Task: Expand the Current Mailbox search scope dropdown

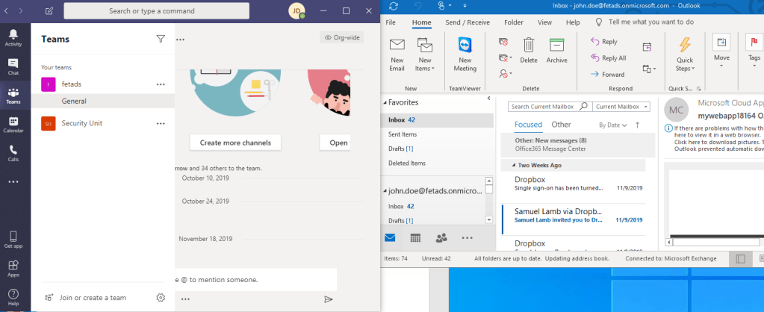Action: click(x=621, y=107)
